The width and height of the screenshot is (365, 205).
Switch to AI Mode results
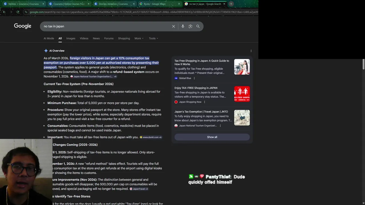tap(49, 38)
